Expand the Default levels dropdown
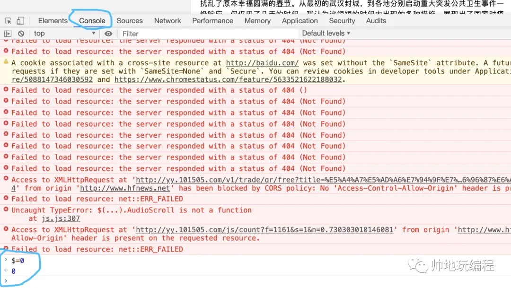The width and height of the screenshot is (511, 288). coord(326,33)
